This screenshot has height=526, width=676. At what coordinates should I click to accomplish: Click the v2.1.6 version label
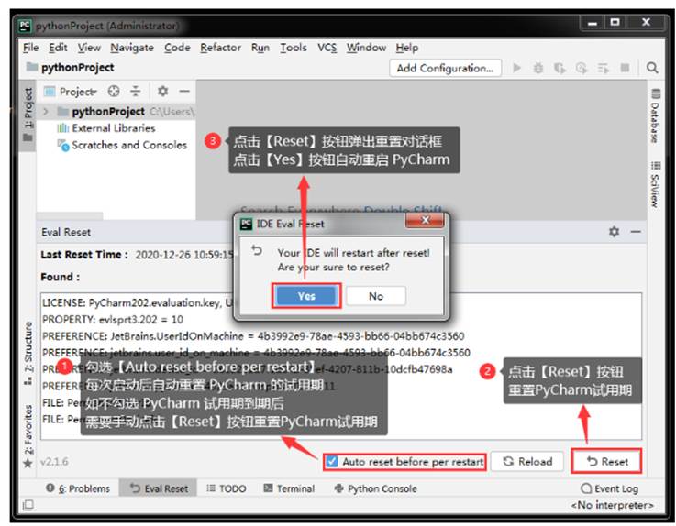pos(54,462)
